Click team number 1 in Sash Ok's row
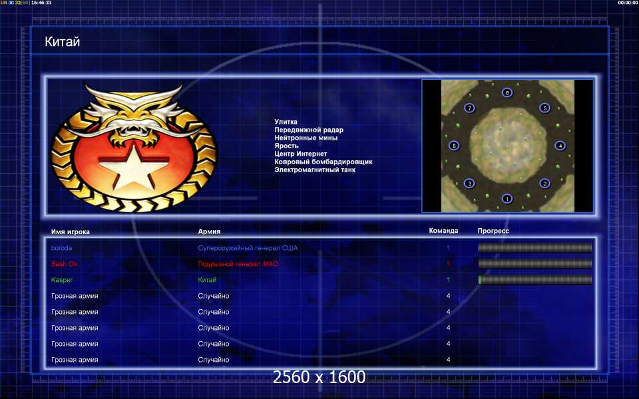The width and height of the screenshot is (639, 399). (448, 264)
